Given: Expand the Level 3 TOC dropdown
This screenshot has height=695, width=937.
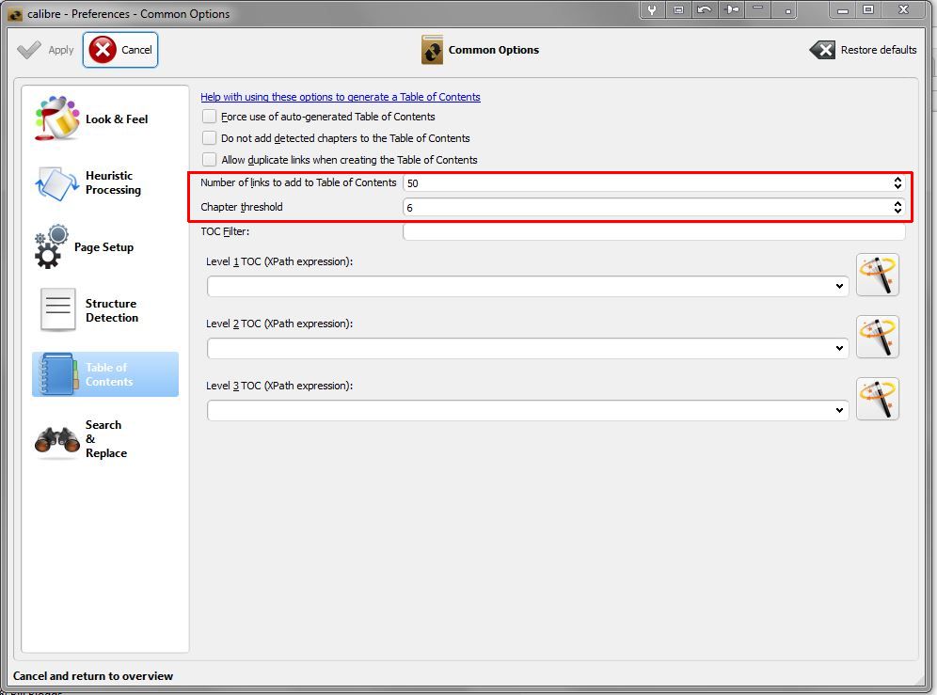Looking at the screenshot, I should pos(839,411).
